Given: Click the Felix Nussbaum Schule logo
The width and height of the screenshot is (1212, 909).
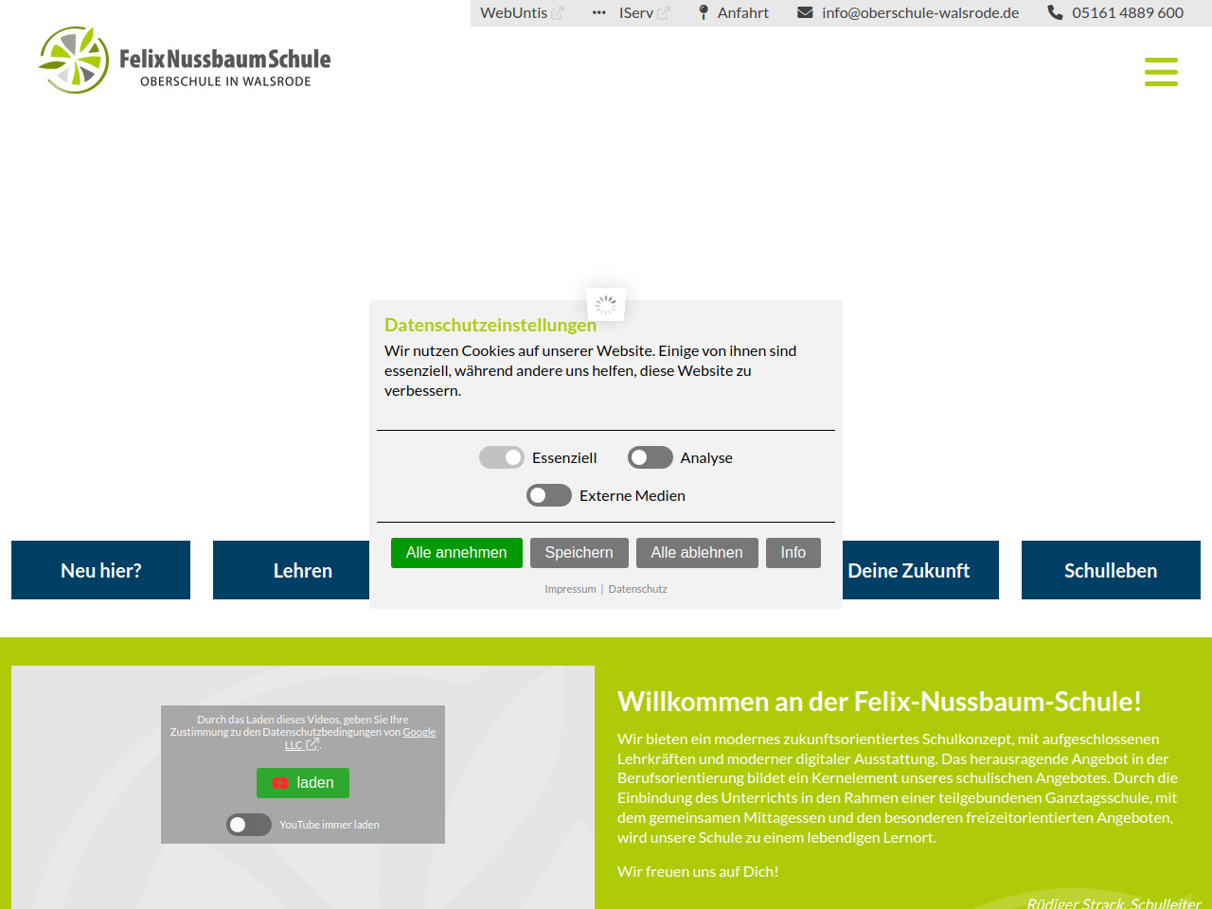Looking at the screenshot, I should tap(185, 61).
